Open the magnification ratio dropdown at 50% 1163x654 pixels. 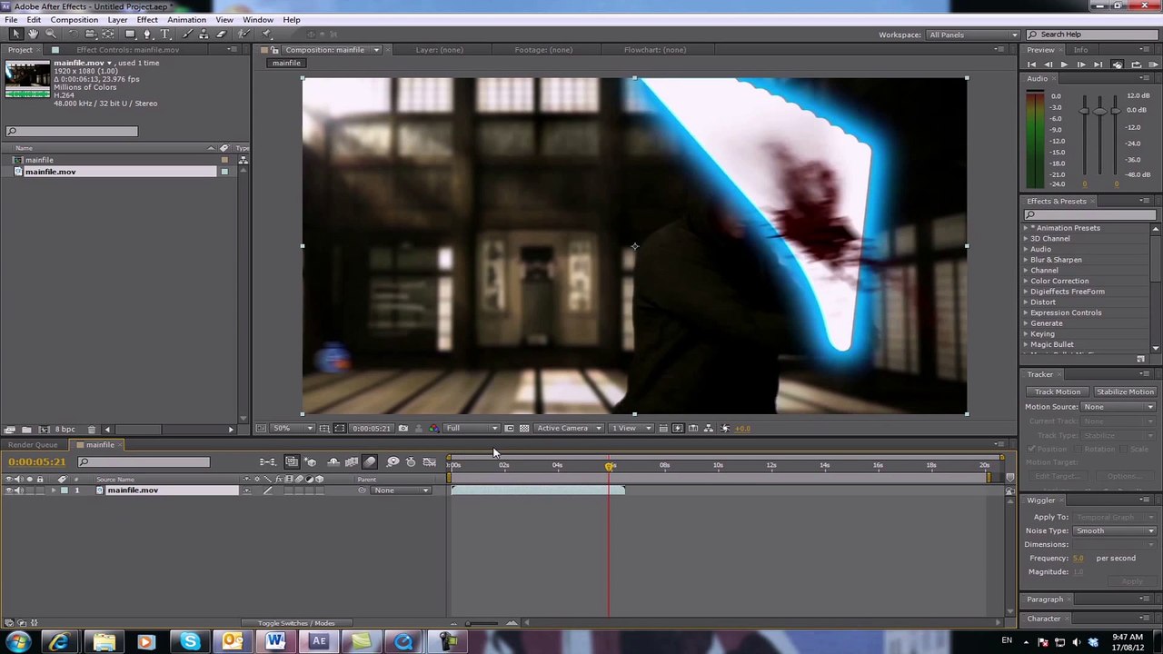[x=293, y=429]
